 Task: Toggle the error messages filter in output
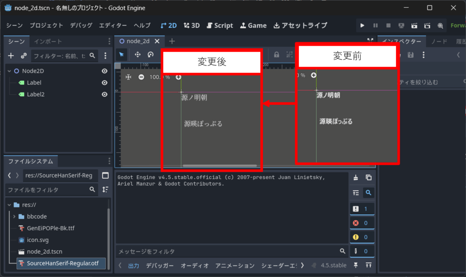coord(362,223)
